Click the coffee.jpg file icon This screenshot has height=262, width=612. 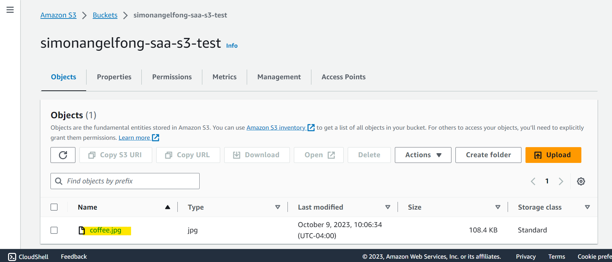(82, 230)
